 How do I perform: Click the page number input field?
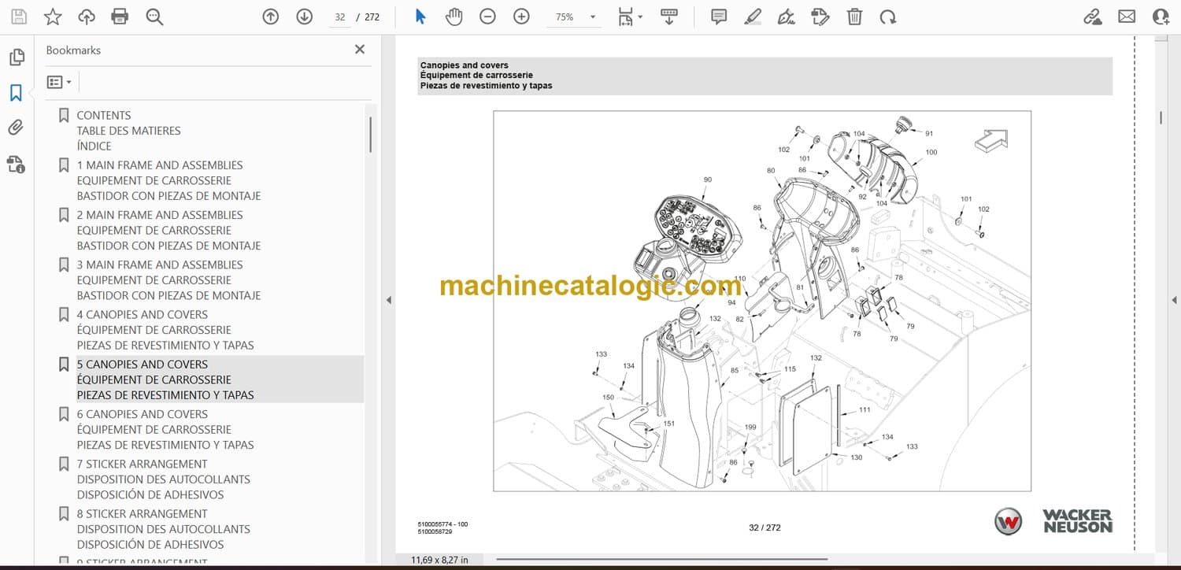[x=340, y=17]
